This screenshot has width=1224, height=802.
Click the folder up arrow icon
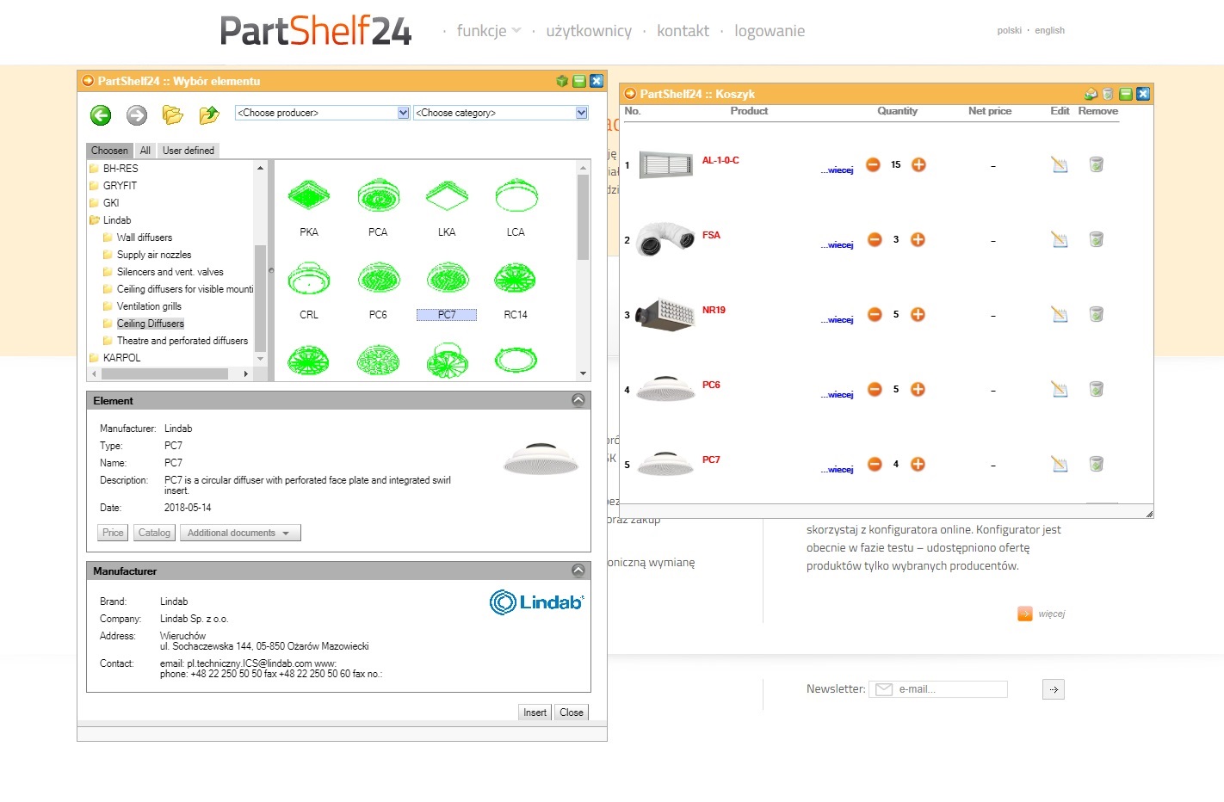209,114
